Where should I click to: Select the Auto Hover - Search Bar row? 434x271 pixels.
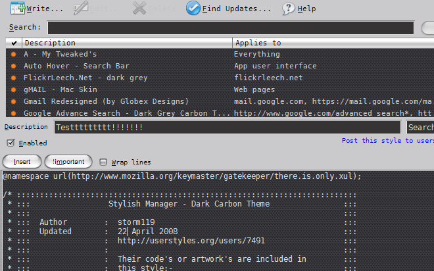(x=76, y=66)
